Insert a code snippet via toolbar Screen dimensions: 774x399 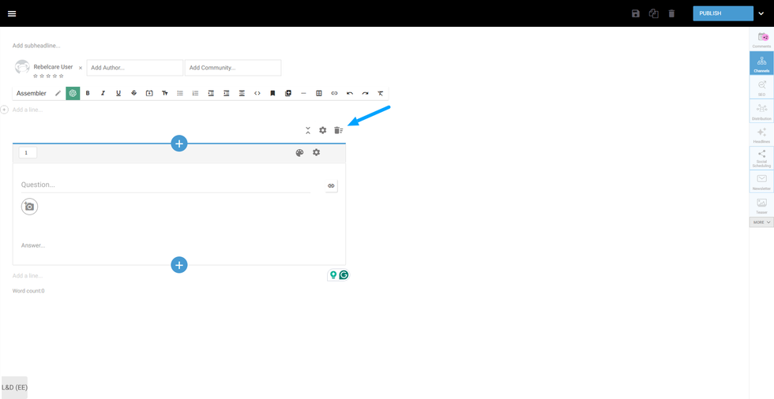click(257, 93)
